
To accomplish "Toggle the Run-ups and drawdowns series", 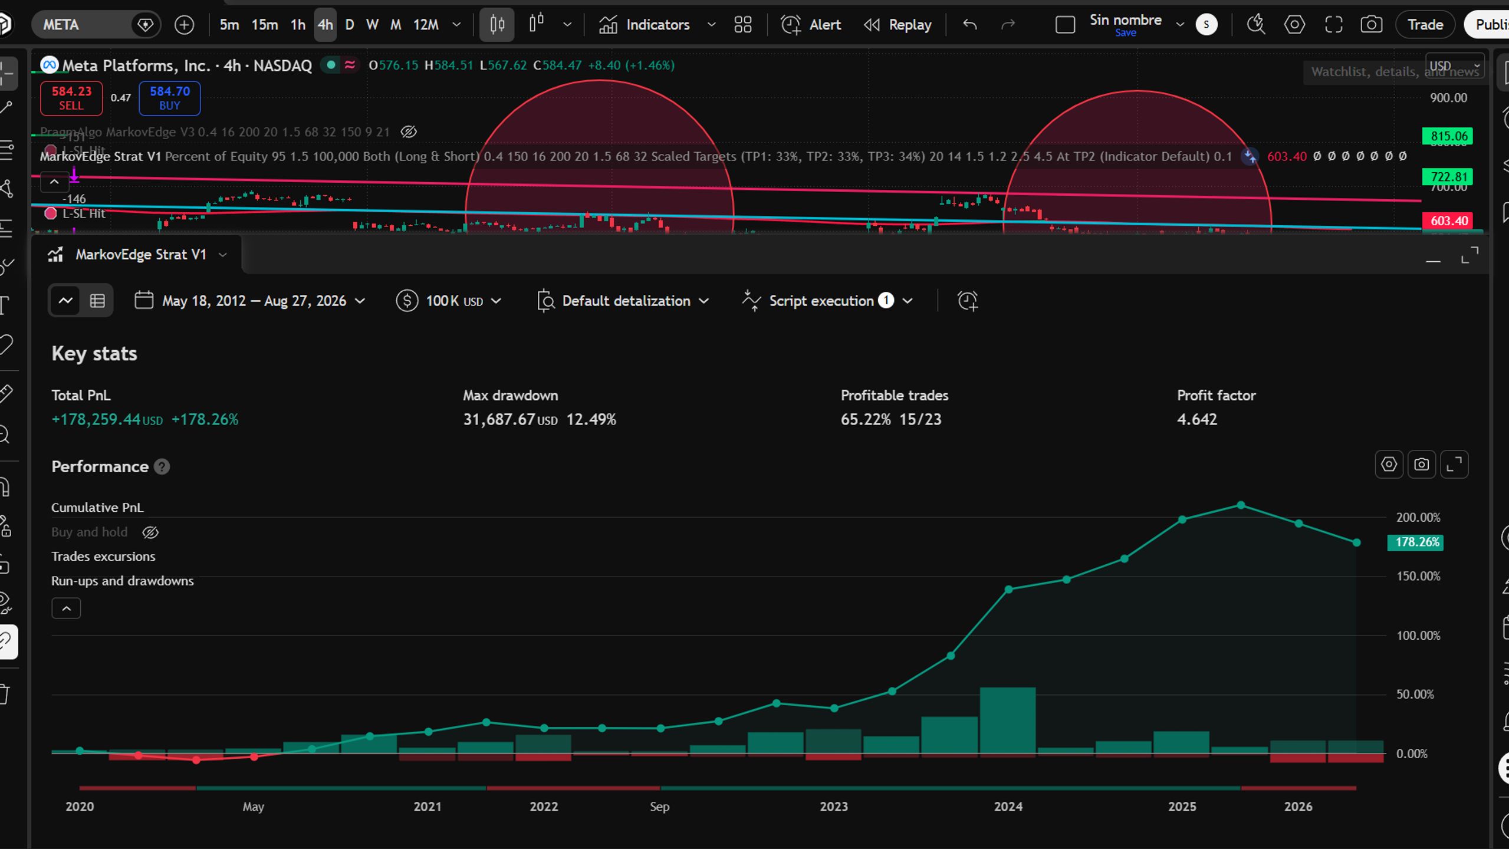I will (x=123, y=581).
